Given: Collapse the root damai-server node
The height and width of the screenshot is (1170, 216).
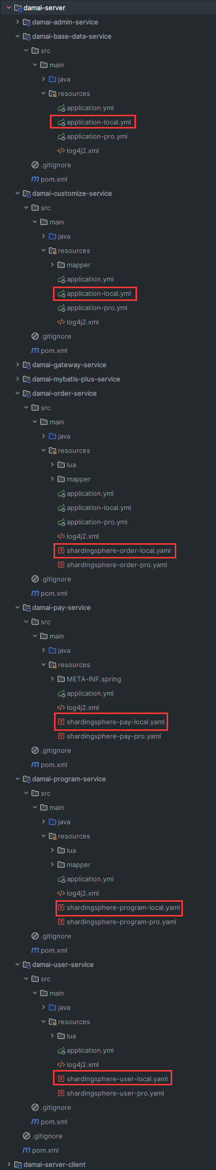Looking at the screenshot, I should point(9,8).
